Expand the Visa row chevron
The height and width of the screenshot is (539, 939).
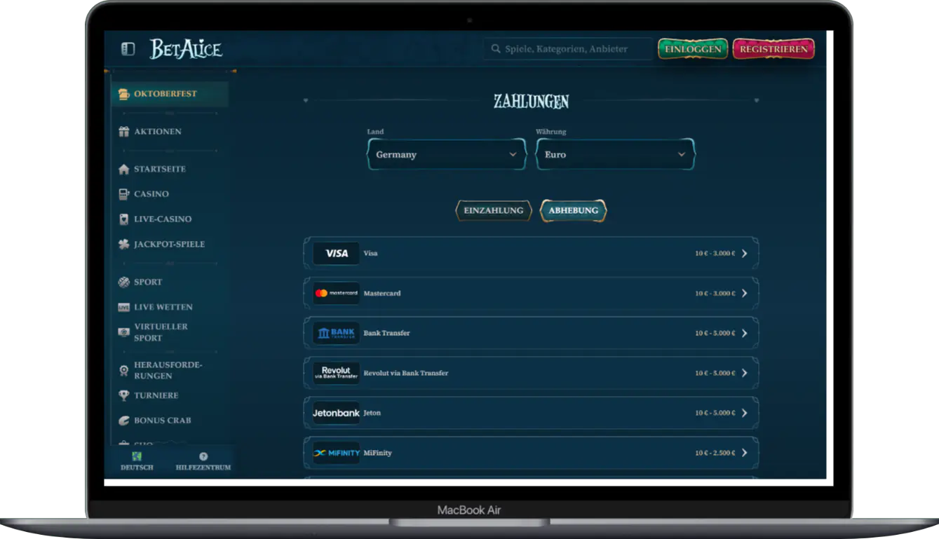tap(744, 254)
